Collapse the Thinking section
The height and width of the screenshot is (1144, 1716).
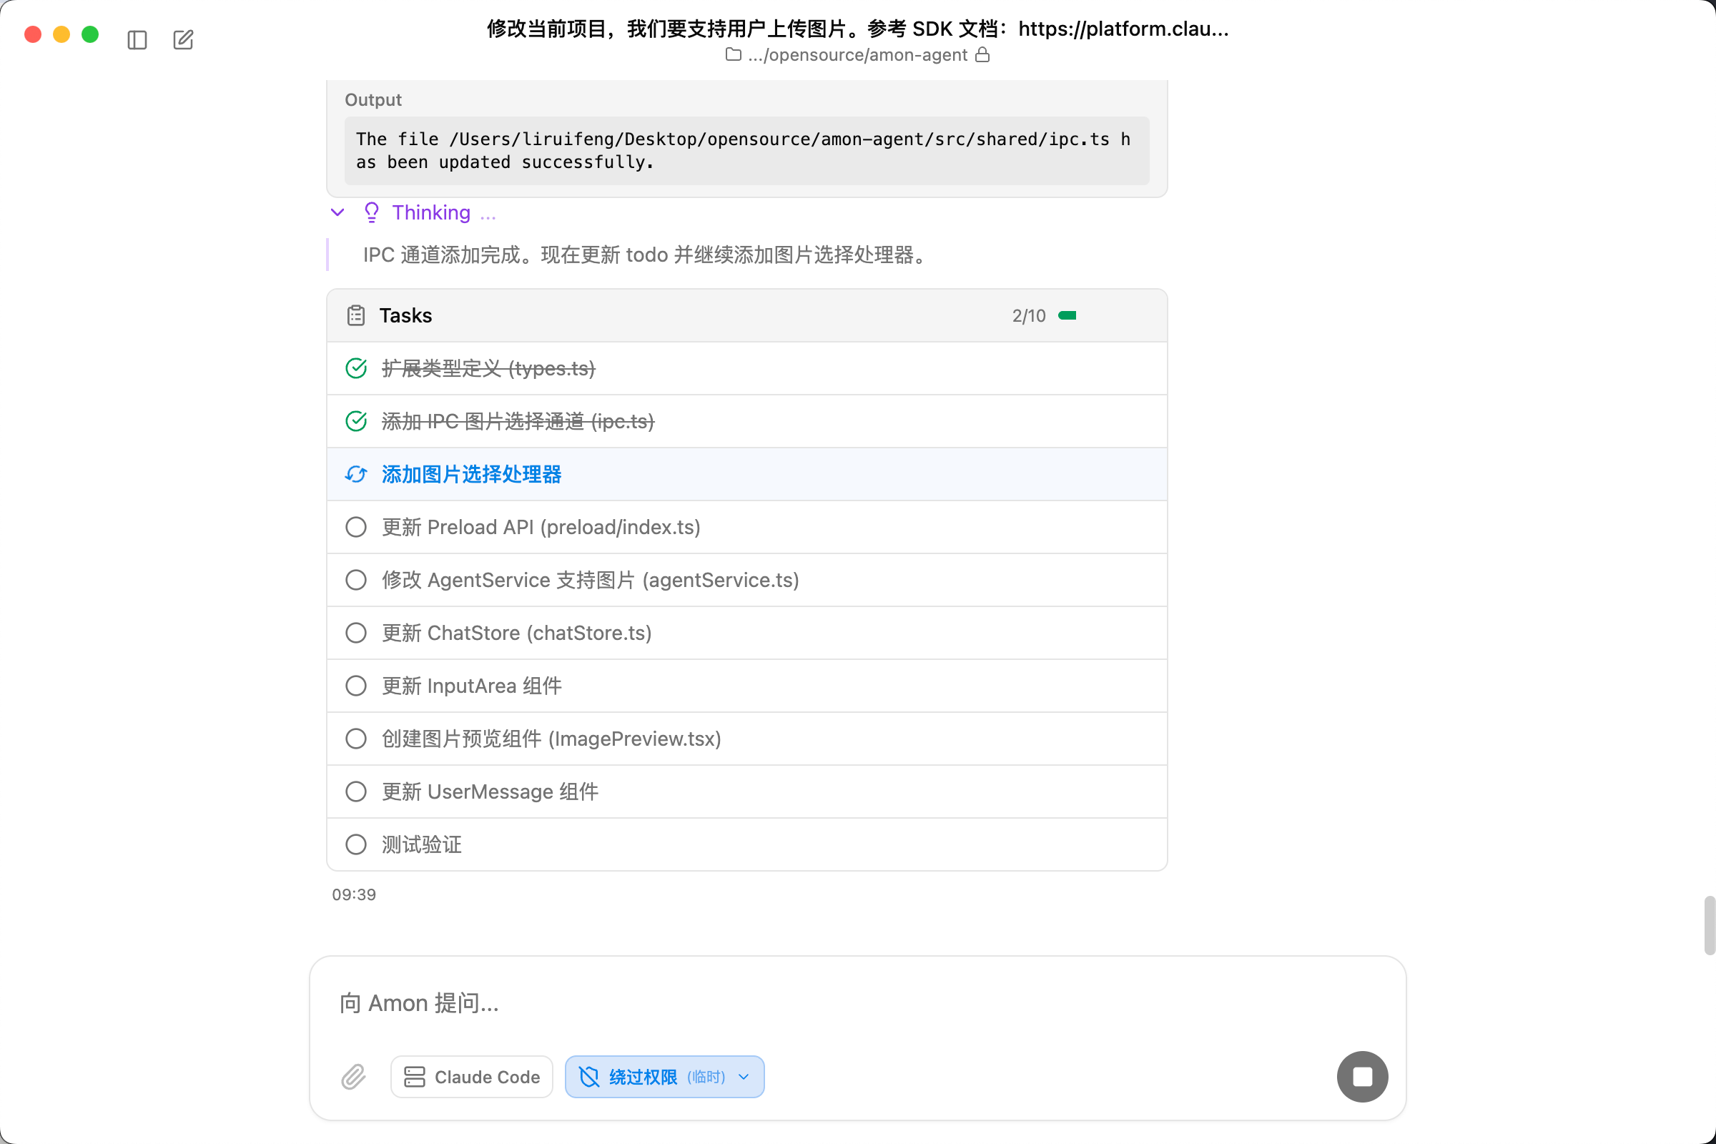click(337, 212)
